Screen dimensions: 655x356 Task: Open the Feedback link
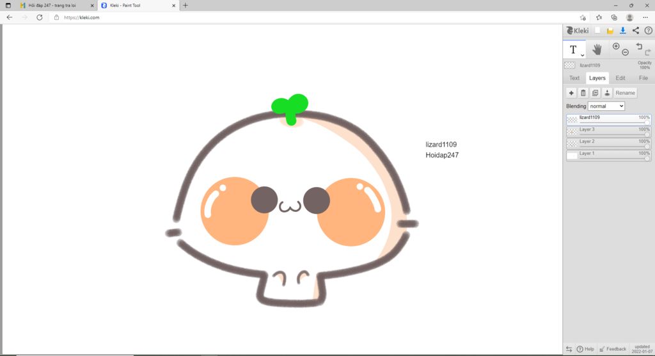coord(612,349)
